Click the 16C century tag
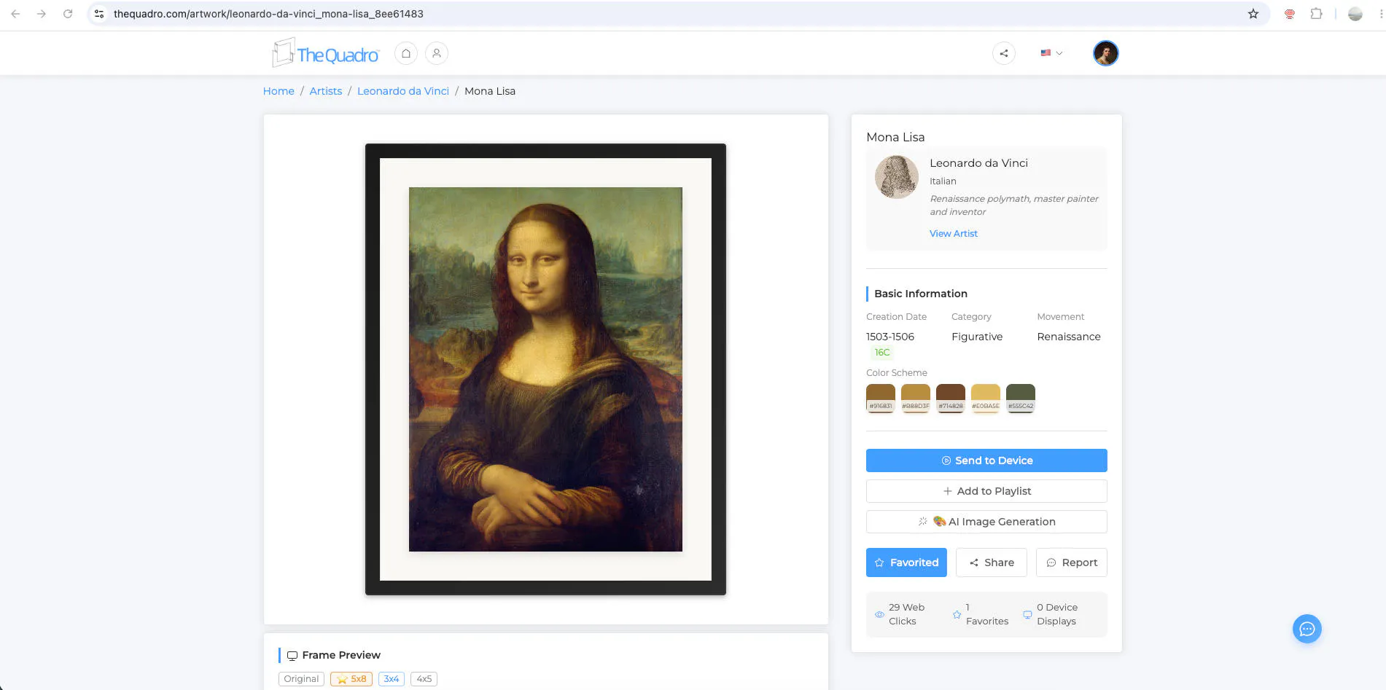 882,353
